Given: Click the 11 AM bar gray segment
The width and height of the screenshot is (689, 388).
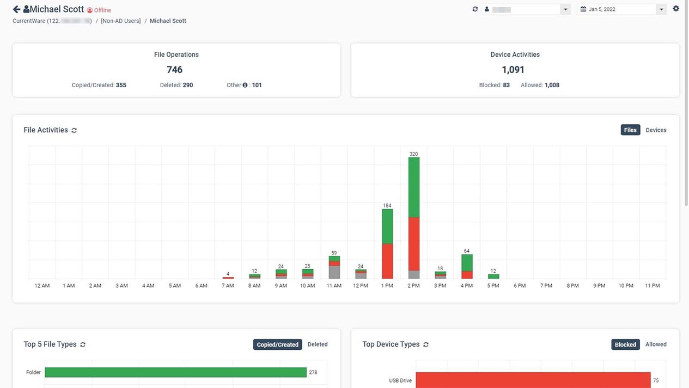Looking at the screenshot, I should pyautogui.click(x=334, y=272).
